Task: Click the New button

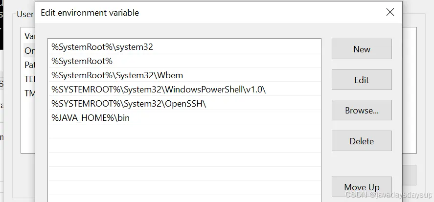Action: (362, 49)
